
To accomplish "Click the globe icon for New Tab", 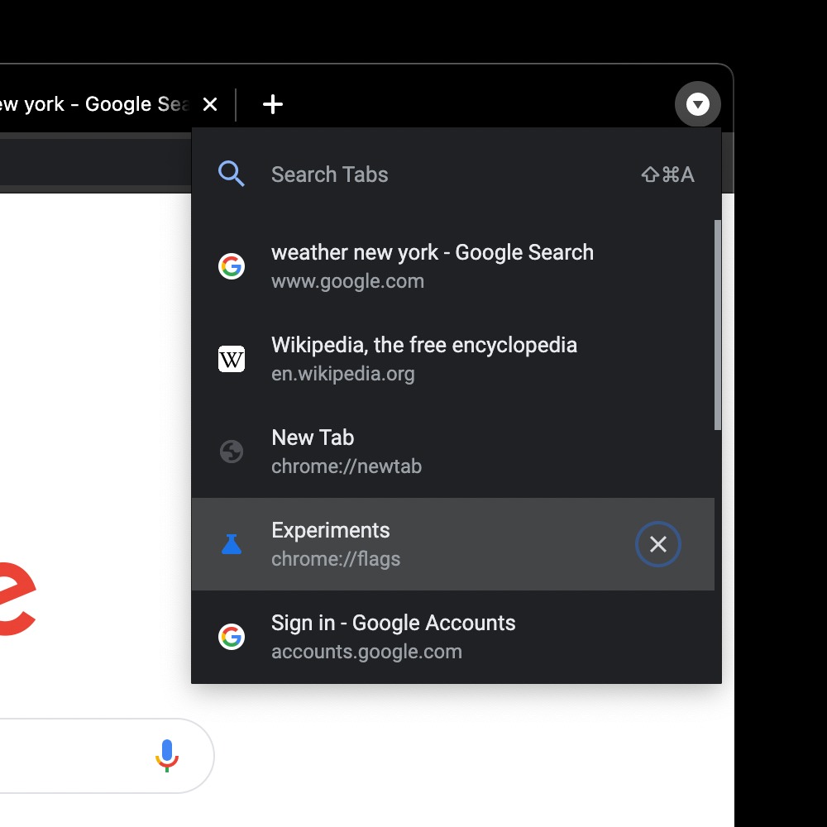I will (232, 452).
